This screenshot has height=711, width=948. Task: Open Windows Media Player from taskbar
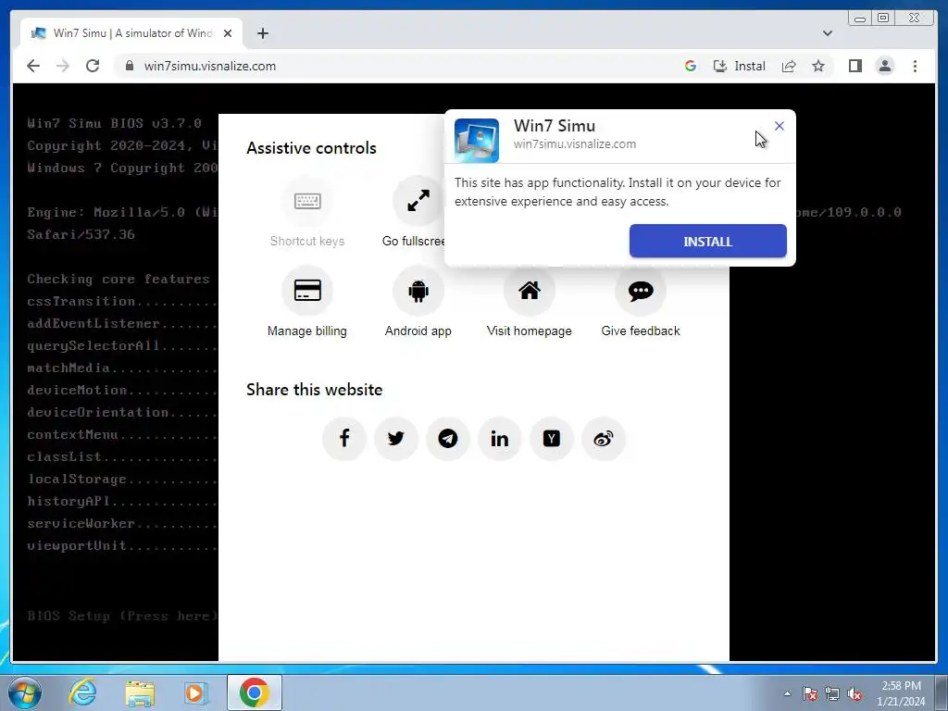195,692
